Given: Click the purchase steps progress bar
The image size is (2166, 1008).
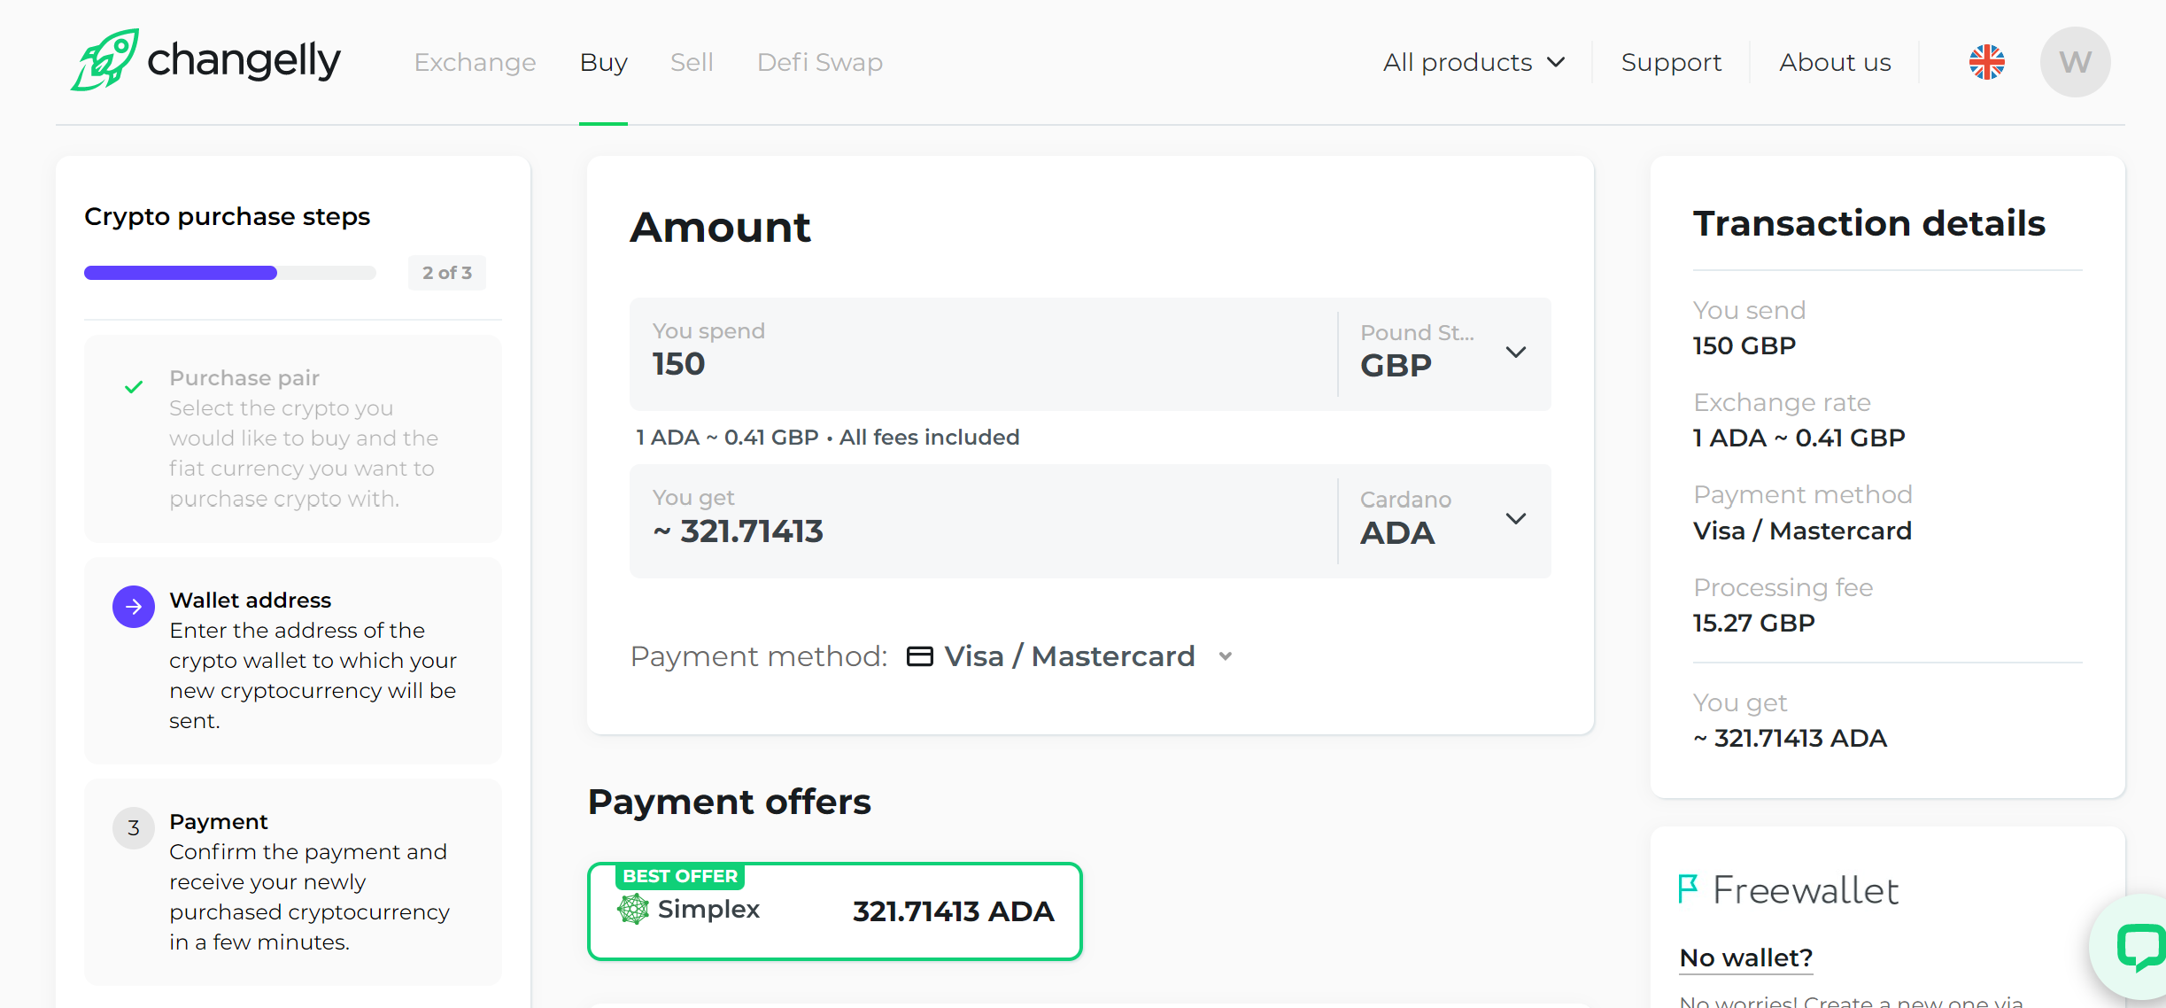Looking at the screenshot, I should click(x=230, y=273).
